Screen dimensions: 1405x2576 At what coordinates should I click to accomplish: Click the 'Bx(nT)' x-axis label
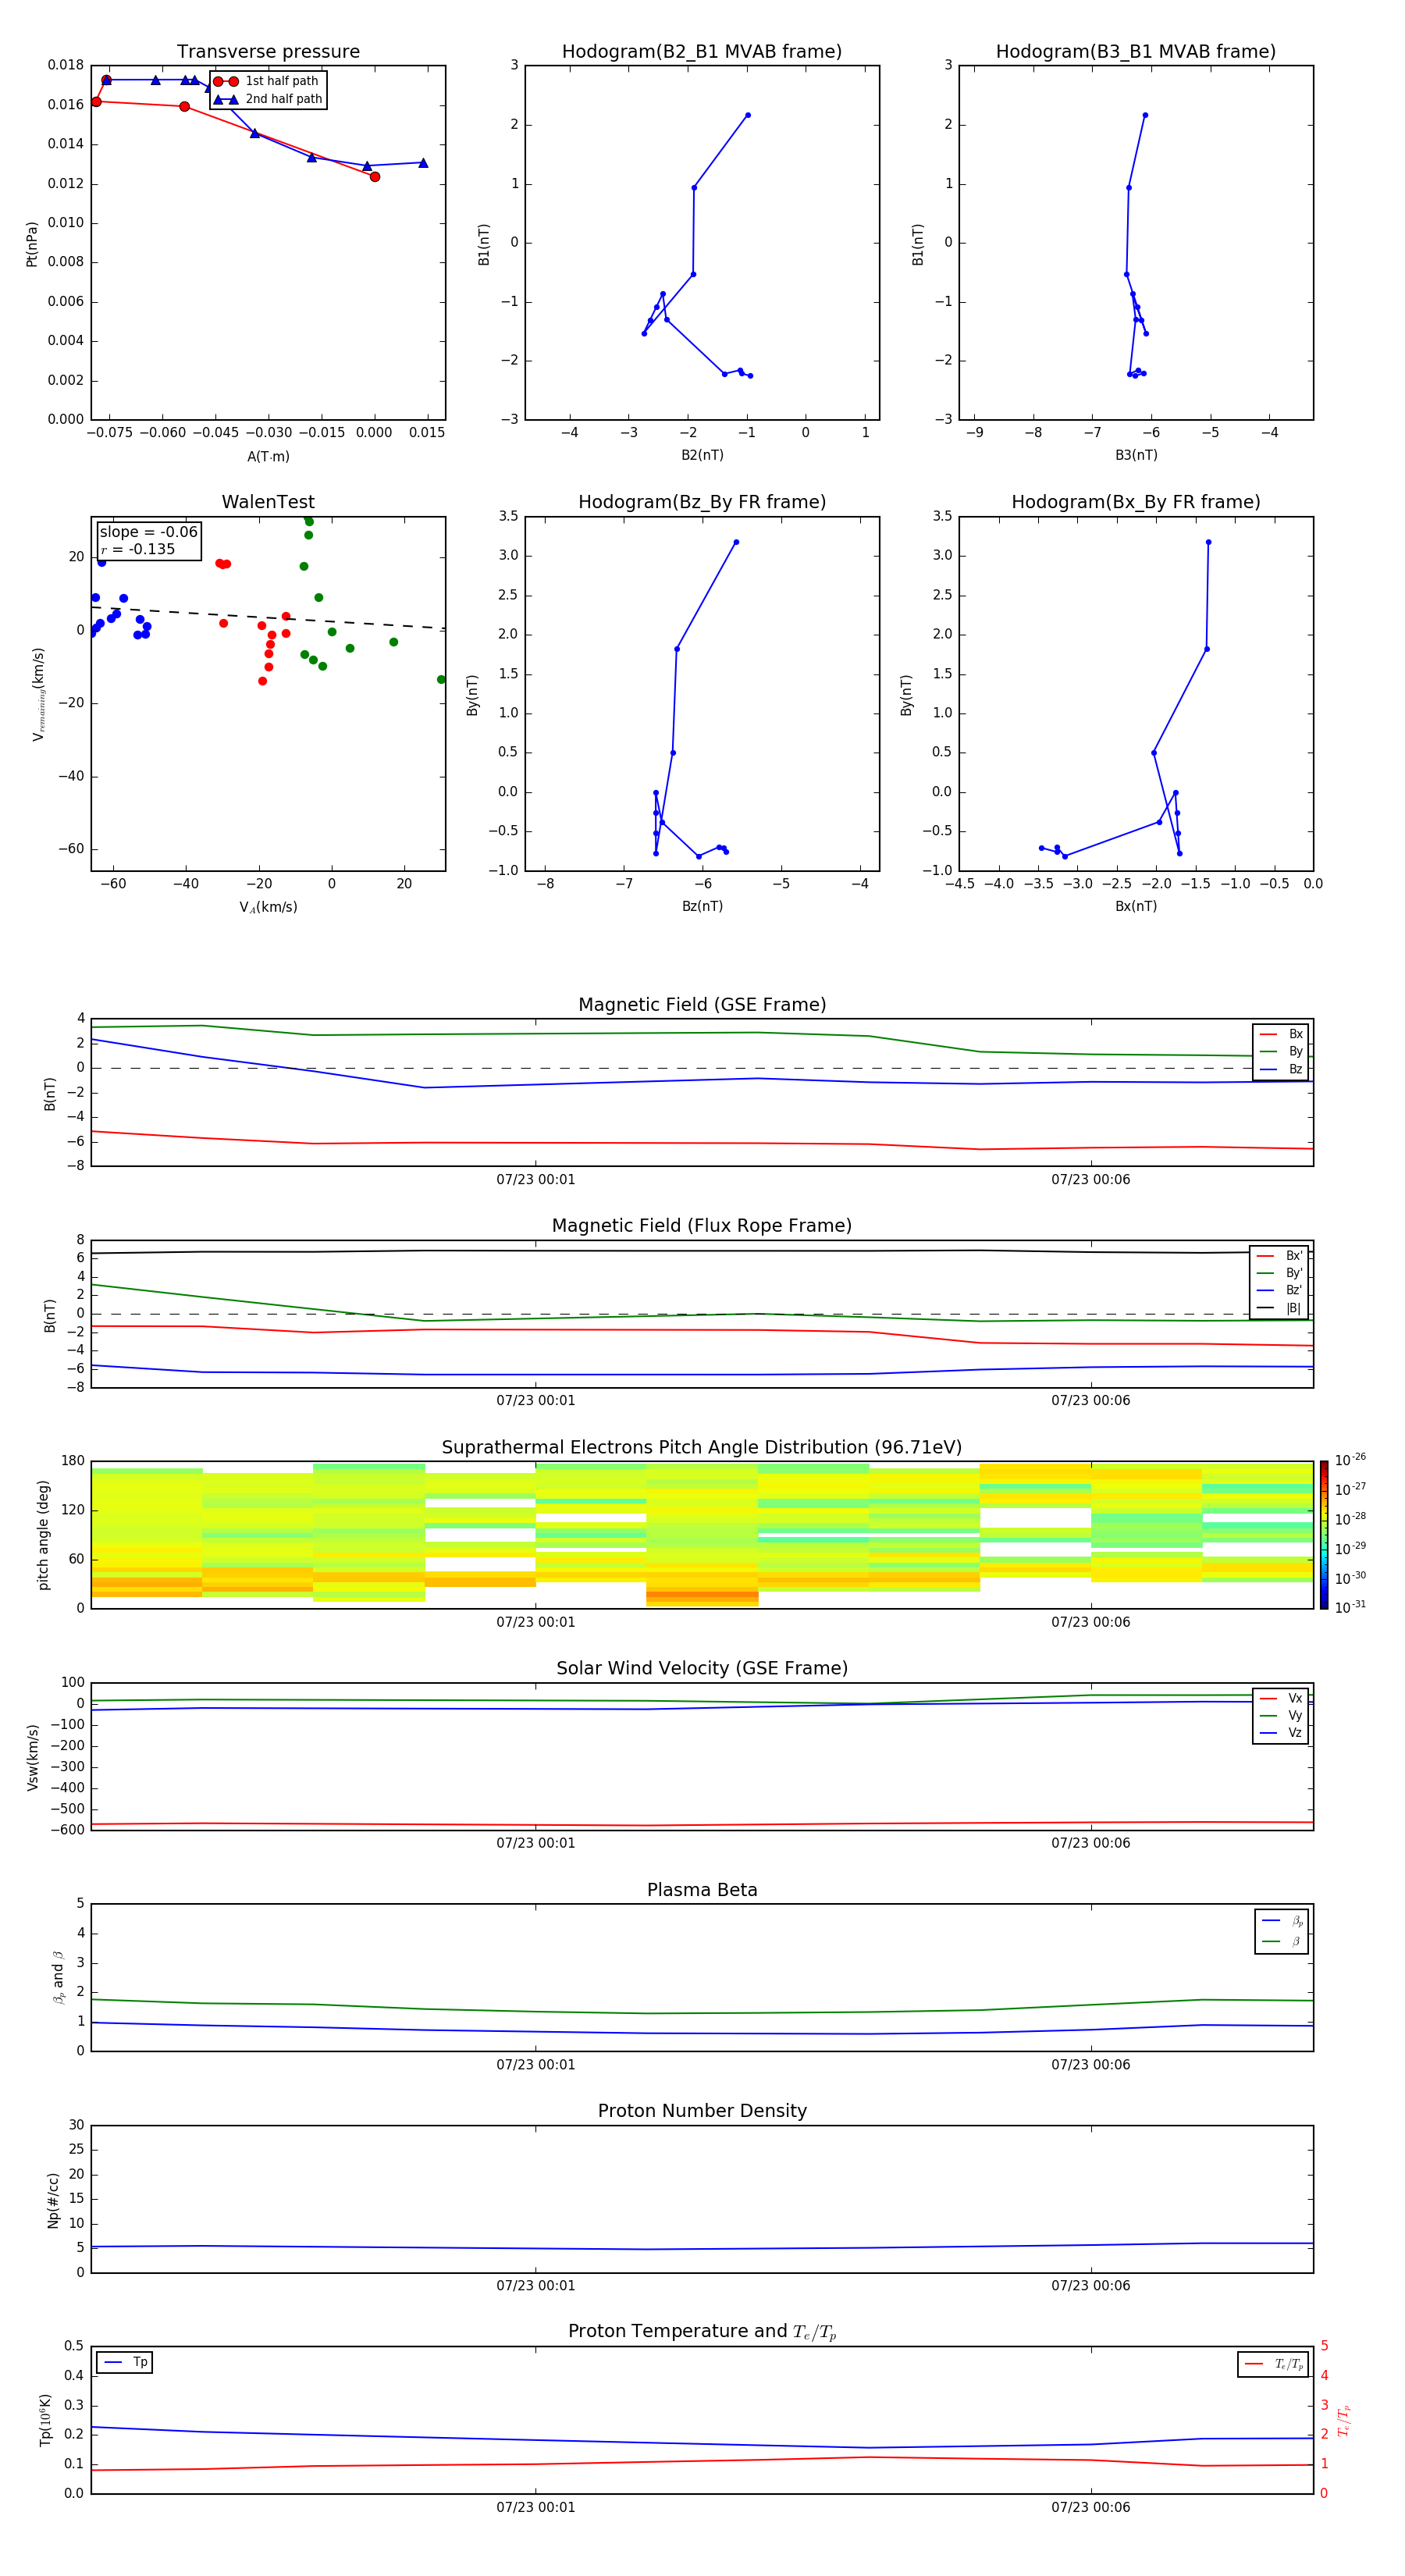click(1136, 906)
